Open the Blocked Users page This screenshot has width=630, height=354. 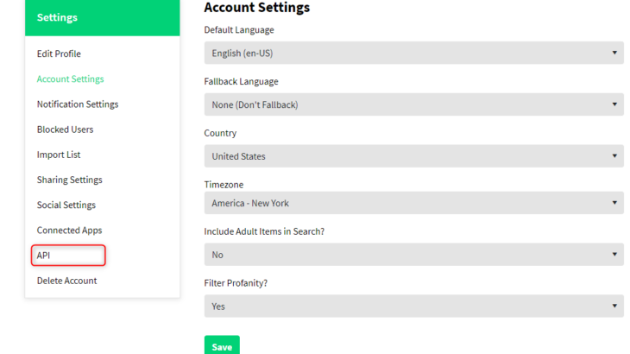pyautogui.click(x=65, y=130)
